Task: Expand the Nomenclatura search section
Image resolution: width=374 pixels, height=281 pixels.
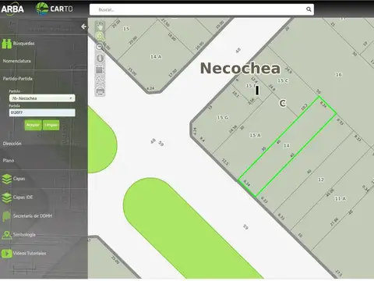Action: click(x=17, y=61)
